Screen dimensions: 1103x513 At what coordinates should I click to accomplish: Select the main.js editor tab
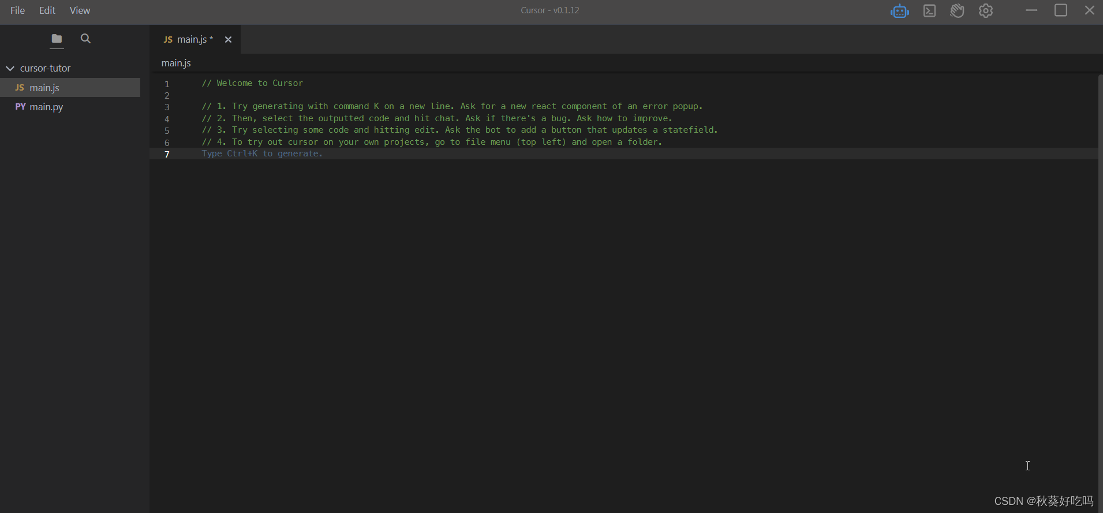tap(195, 39)
